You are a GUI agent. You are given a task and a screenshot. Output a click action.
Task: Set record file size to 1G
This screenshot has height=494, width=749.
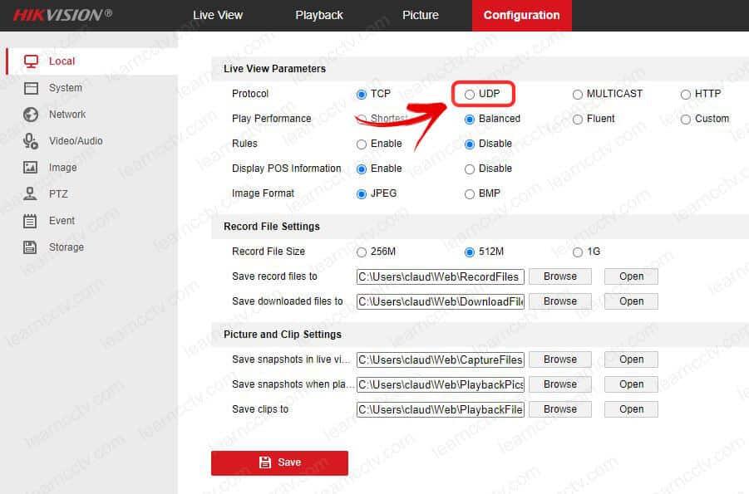click(578, 252)
